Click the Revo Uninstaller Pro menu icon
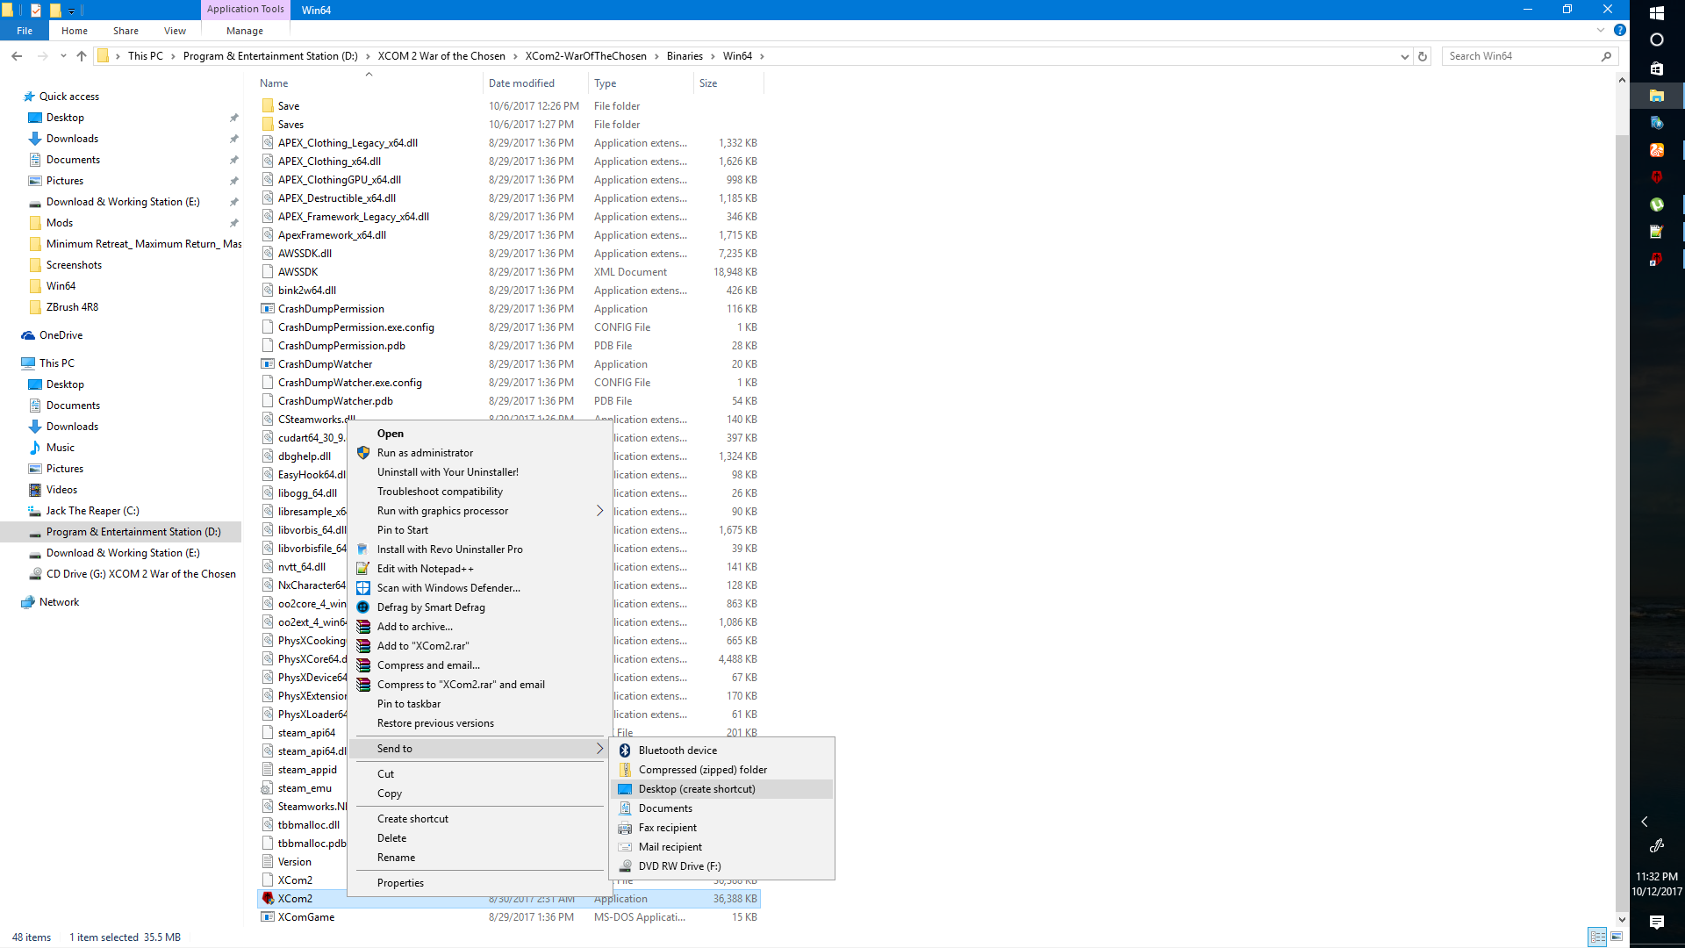 click(363, 549)
